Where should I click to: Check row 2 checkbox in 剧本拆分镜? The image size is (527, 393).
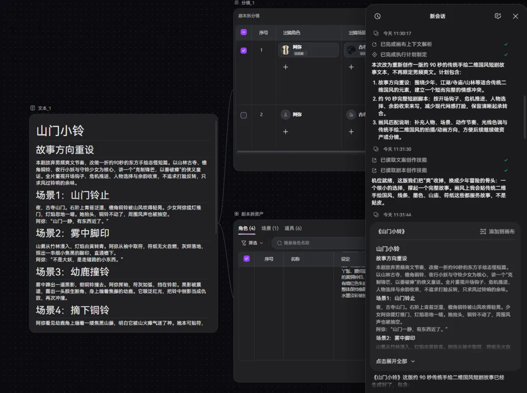(x=243, y=115)
